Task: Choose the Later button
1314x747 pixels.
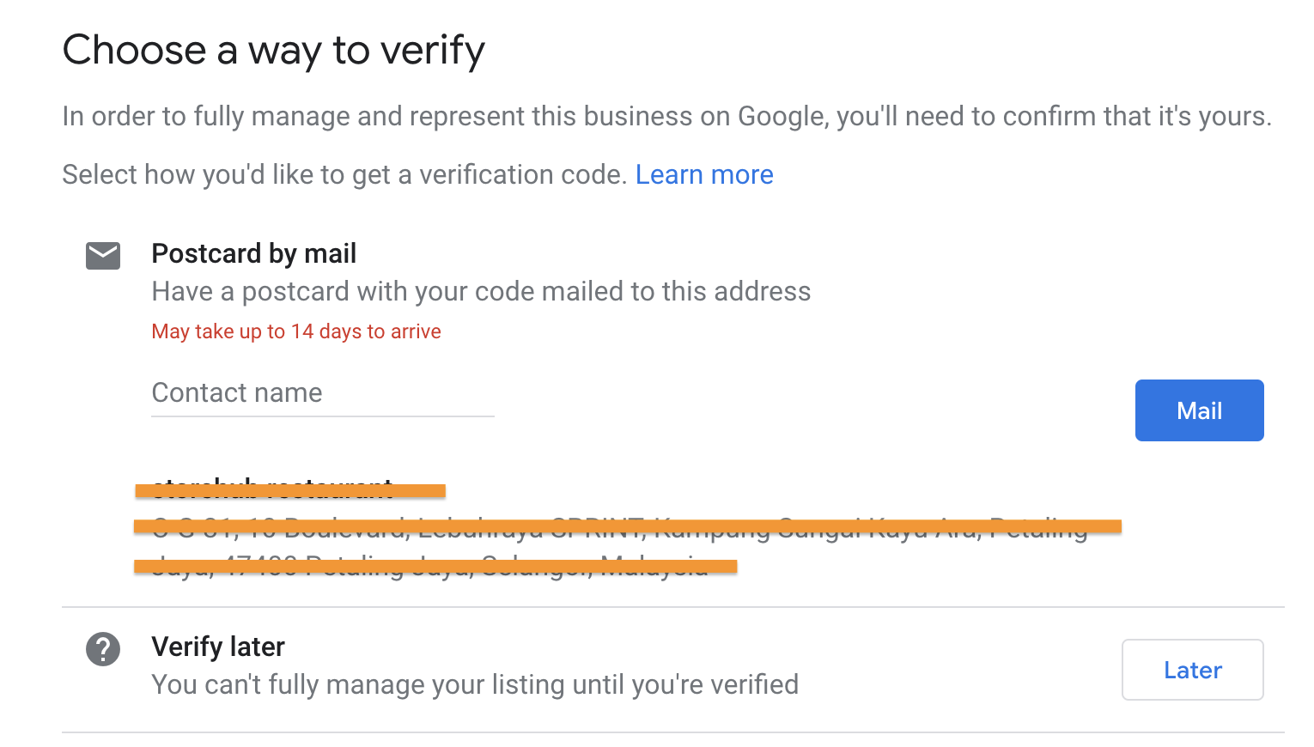Action: (x=1192, y=670)
